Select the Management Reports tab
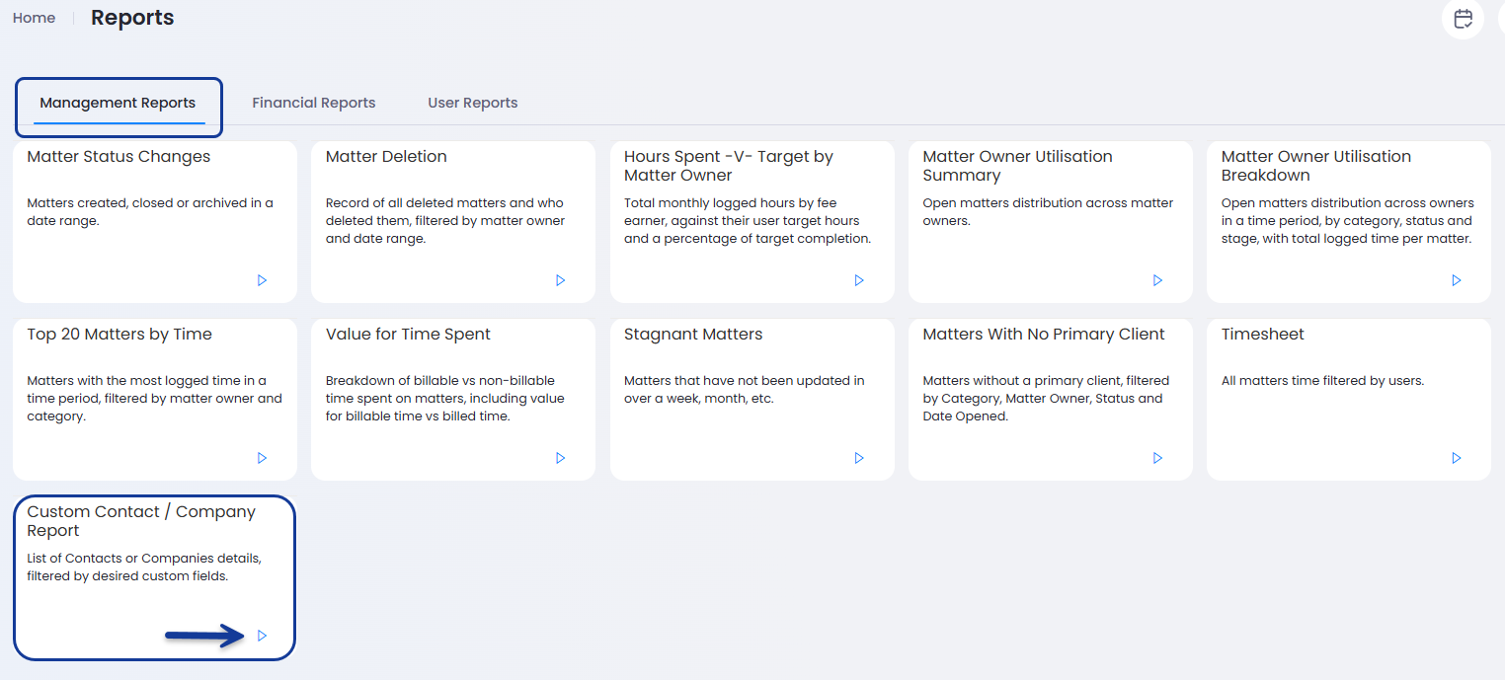The height and width of the screenshot is (680, 1505). [x=118, y=103]
